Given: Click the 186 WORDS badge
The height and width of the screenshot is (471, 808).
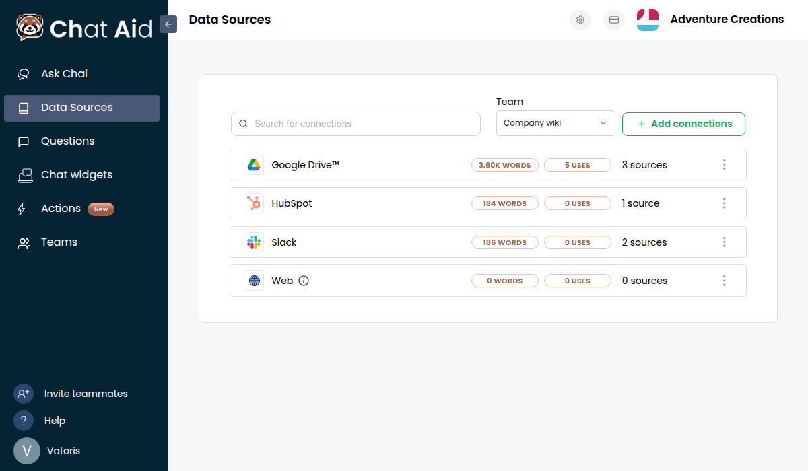Looking at the screenshot, I should pyautogui.click(x=505, y=242).
